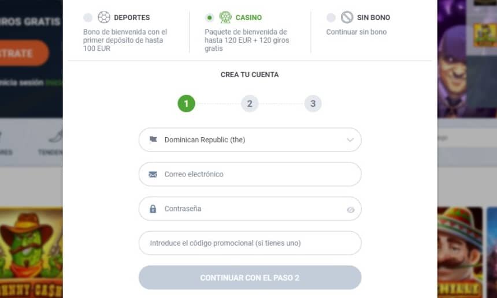Select the Deportes bonus radio button
The image size is (497, 298).
[88, 18]
